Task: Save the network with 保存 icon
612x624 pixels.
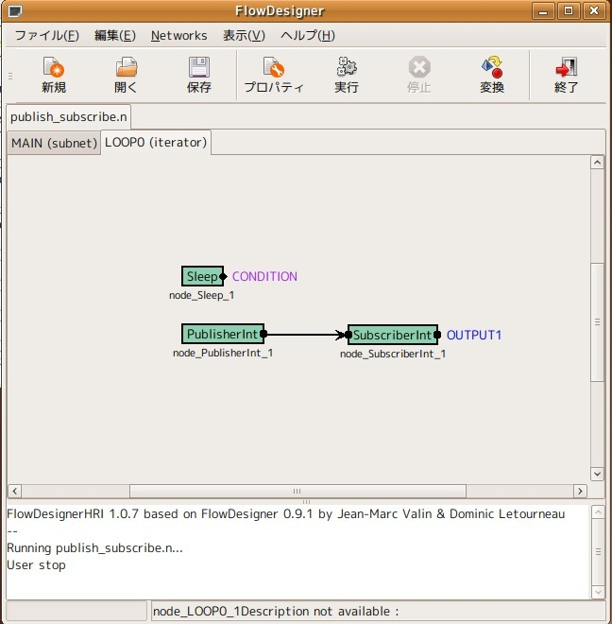Action: [199, 67]
